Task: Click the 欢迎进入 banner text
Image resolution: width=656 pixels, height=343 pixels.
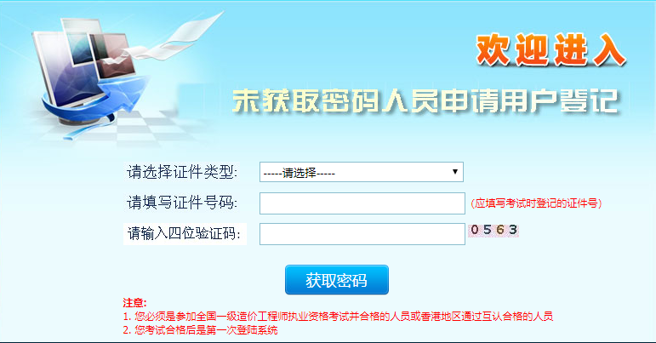Action: click(550, 50)
